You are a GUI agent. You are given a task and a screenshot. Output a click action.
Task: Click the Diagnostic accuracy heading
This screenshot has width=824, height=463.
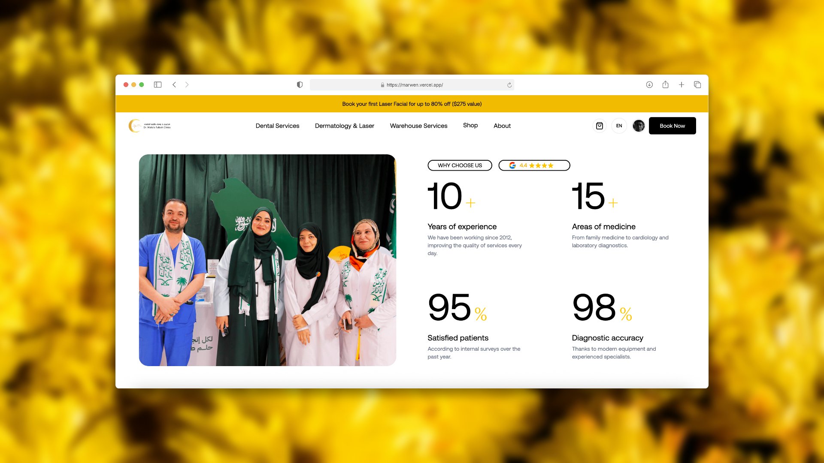[x=607, y=338]
